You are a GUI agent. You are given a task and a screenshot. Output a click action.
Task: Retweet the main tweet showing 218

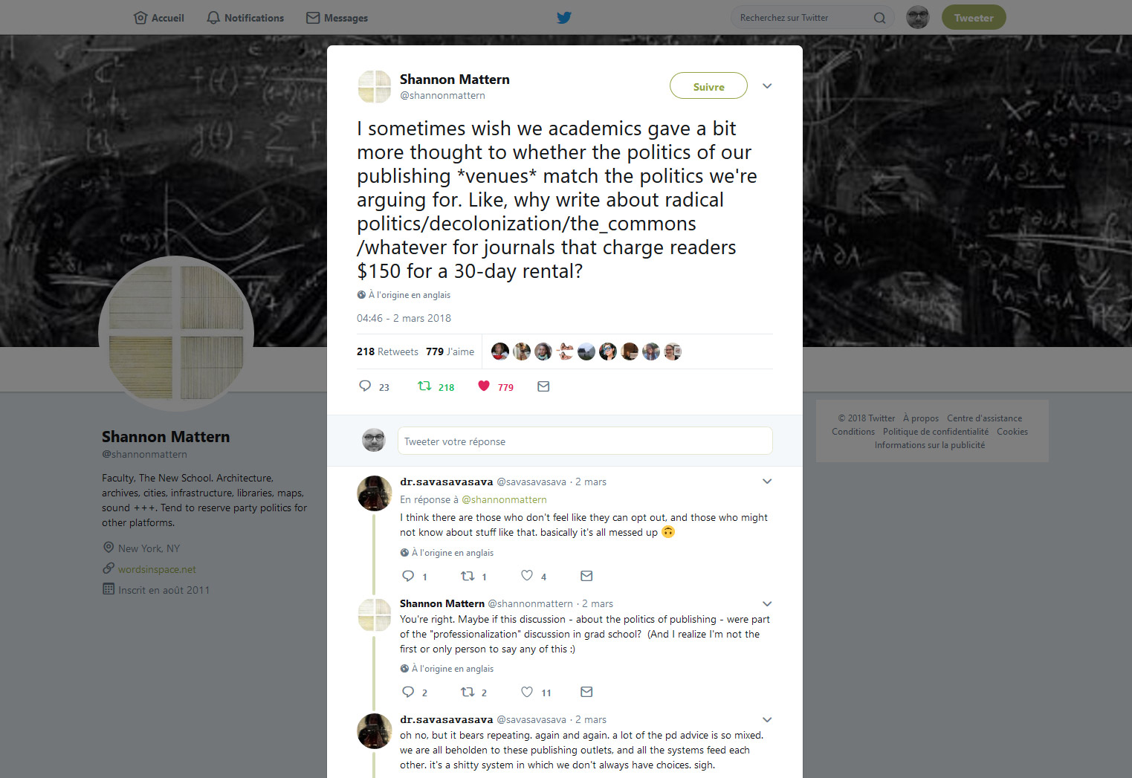point(424,386)
